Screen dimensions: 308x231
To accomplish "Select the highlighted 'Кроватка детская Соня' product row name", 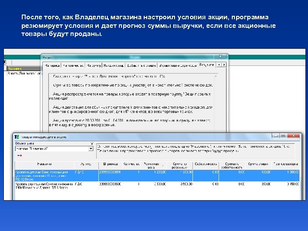I will coord(44,176).
